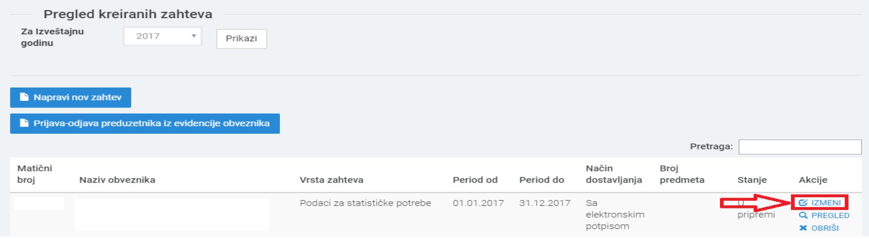Sort by Matični broj column header
869x239 pixels.
(35, 174)
